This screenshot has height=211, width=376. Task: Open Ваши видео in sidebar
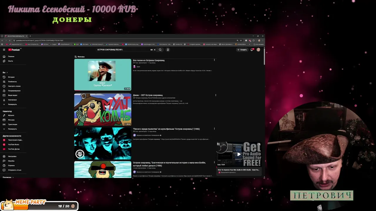click(x=13, y=95)
